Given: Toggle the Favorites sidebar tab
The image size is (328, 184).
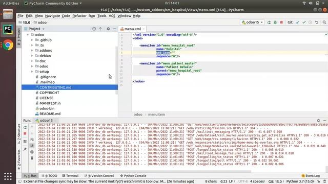Looking at the screenshot, I should pos(19,159).
